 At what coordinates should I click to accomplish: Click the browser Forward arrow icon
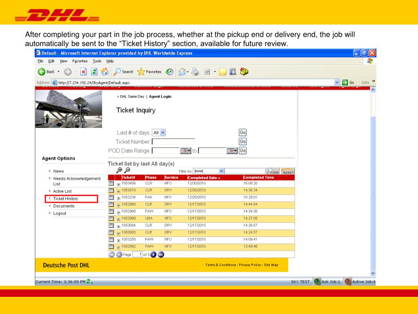pyautogui.click(x=68, y=72)
